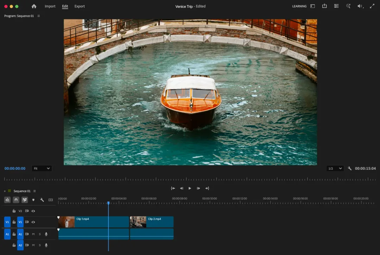Switch to the Edit tab
Screen dimensions: 380x255
pyautogui.click(x=65, y=6)
